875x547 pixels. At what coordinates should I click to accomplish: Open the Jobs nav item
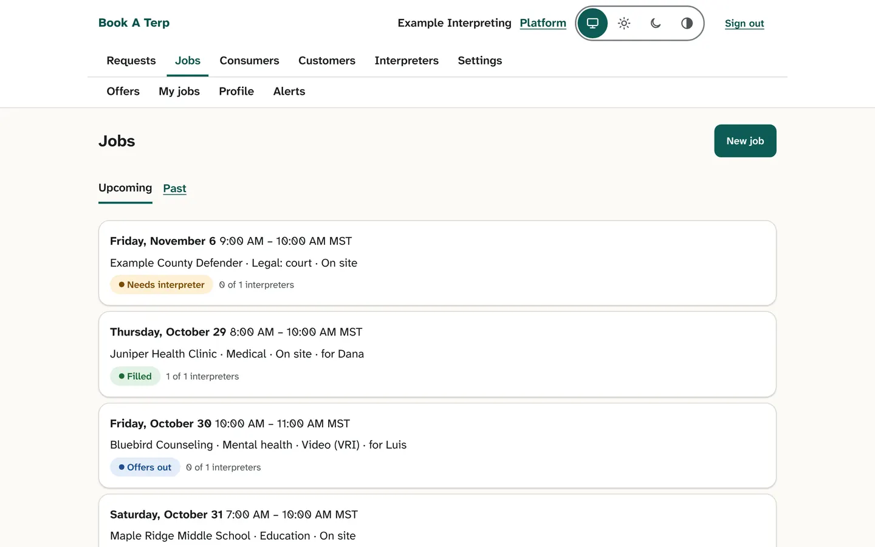[x=188, y=61]
